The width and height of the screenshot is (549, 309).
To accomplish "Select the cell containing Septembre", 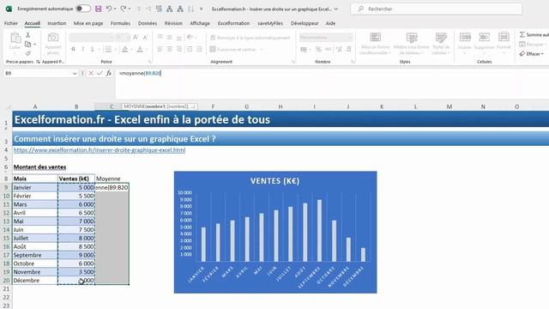I will click(x=35, y=255).
